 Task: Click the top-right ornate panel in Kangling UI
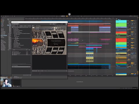61,35
